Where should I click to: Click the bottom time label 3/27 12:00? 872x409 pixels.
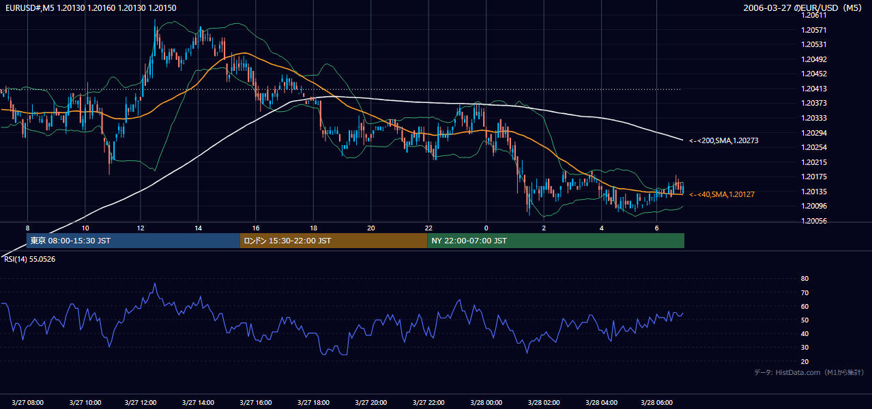pos(142,402)
